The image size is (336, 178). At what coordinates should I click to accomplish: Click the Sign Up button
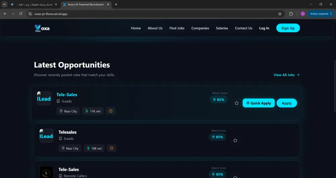coord(288,28)
